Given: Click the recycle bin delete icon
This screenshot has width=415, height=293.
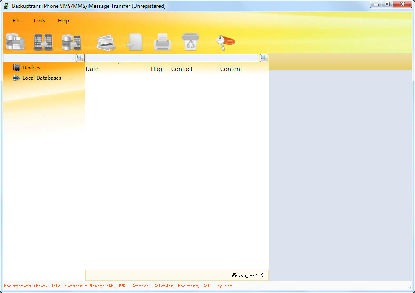Looking at the screenshot, I should (190, 42).
